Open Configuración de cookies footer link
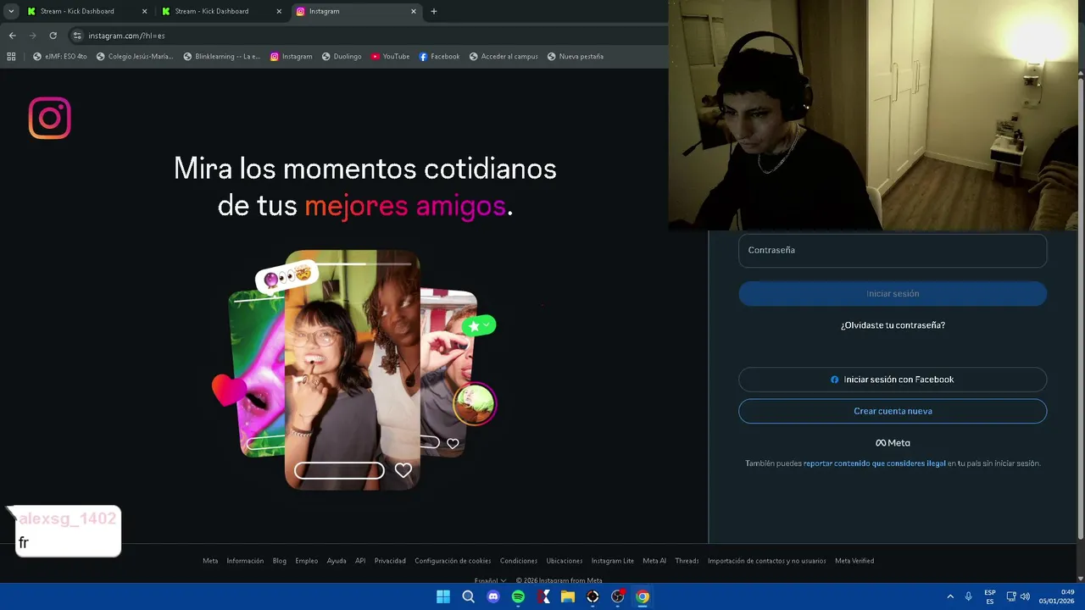Viewport: 1085px width, 610px height. click(453, 561)
